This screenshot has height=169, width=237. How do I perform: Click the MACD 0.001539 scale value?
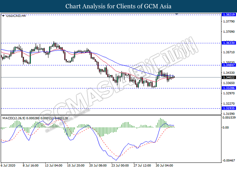(x=229, y=118)
